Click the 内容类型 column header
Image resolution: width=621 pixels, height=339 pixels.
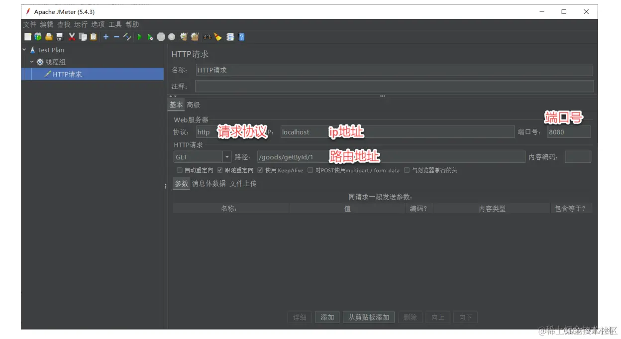click(x=492, y=209)
